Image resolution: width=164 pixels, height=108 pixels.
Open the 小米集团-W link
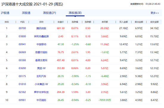(x=41, y=84)
